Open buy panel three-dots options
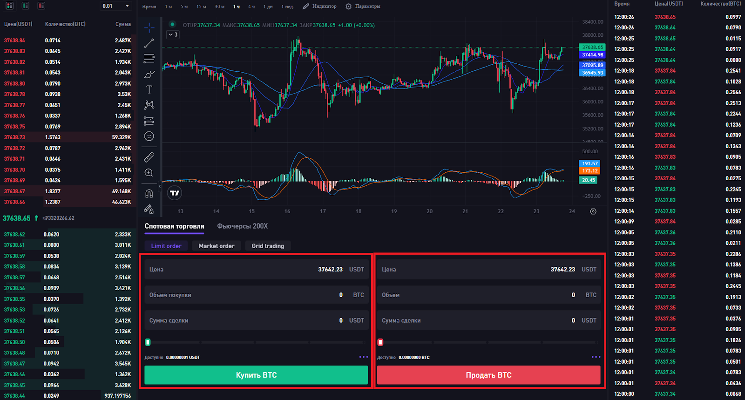Image resolution: width=745 pixels, height=400 pixels. 364,357
